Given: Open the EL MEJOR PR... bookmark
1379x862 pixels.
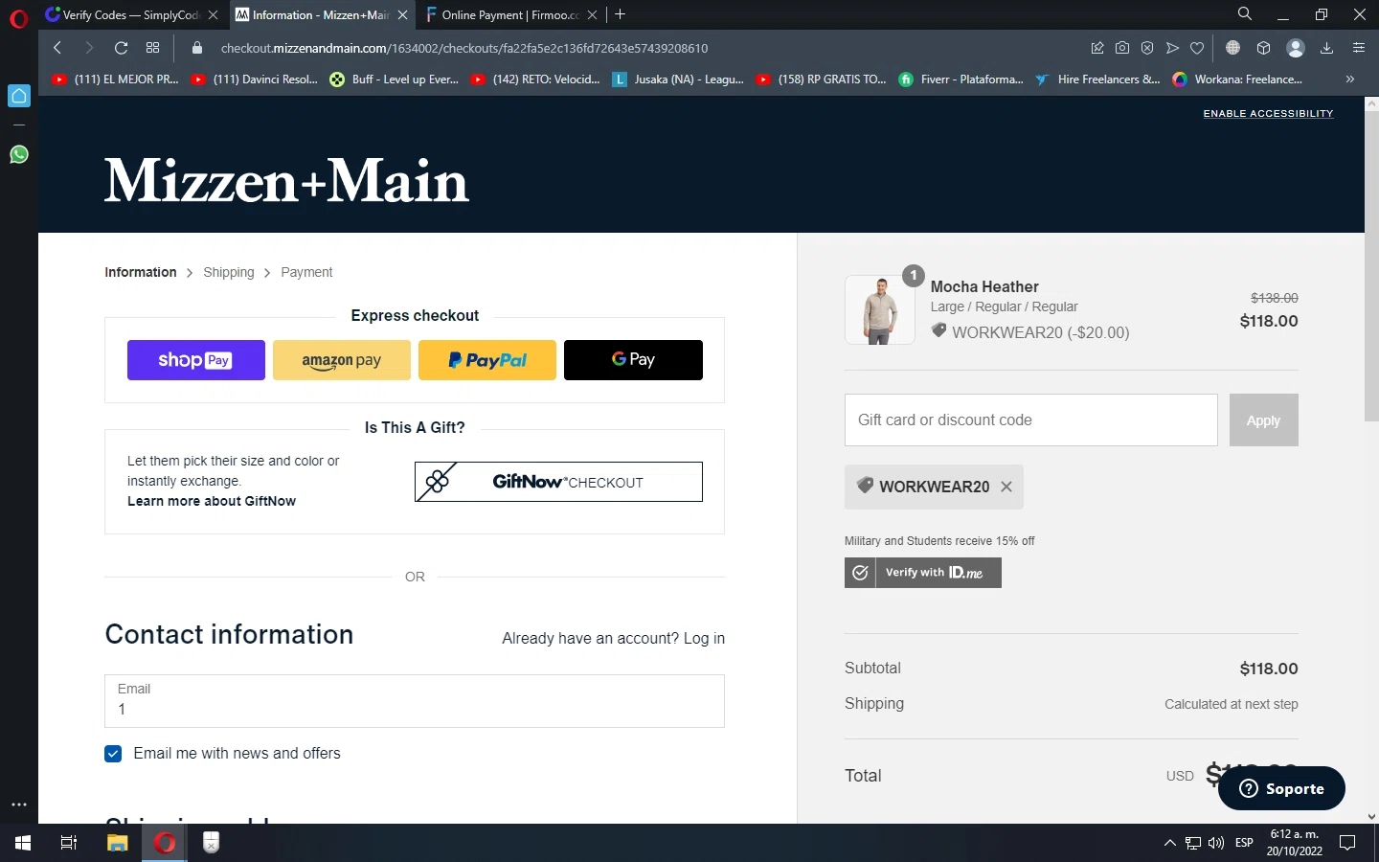Looking at the screenshot, I should (115, 79).
